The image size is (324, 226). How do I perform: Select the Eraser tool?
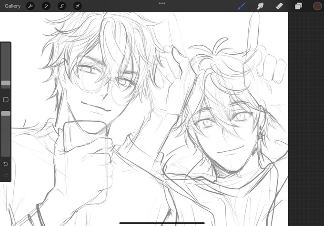[x=279, y=6]
